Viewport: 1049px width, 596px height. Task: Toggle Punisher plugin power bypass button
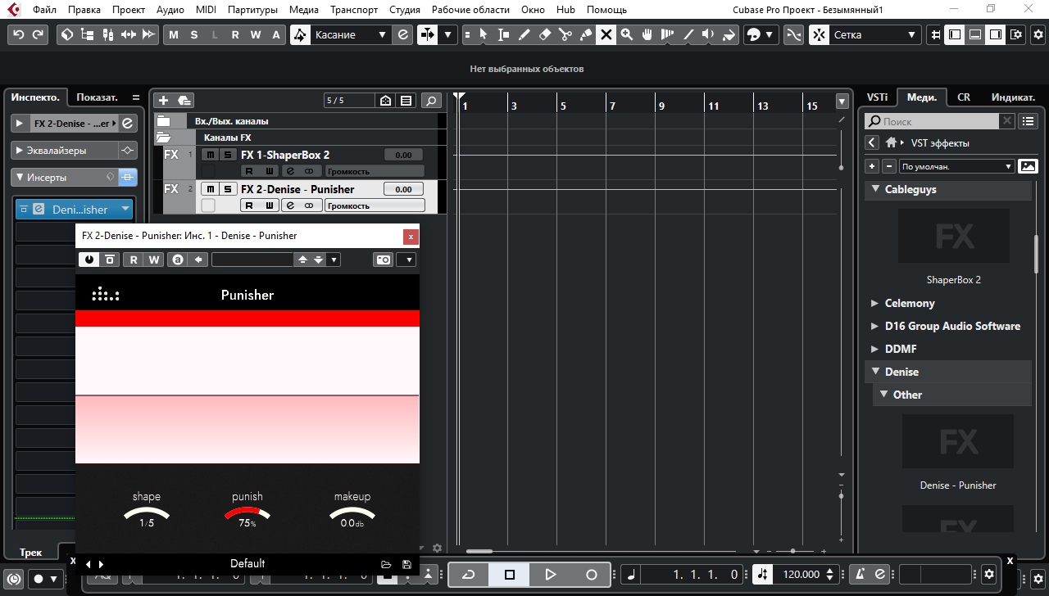pyautogui.click(x=89, y=260)
